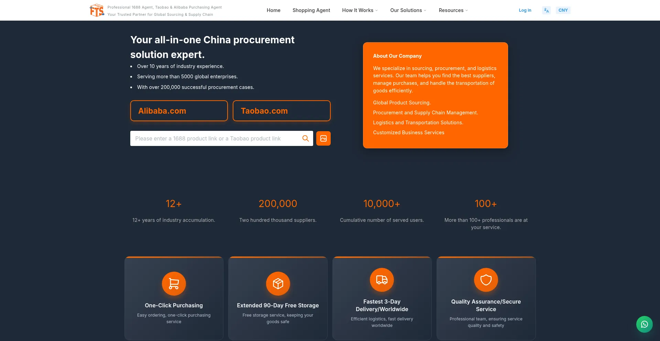Click 'Procurement and Supply Chain Management.' line
660x341 pixels.
[426, 113]
